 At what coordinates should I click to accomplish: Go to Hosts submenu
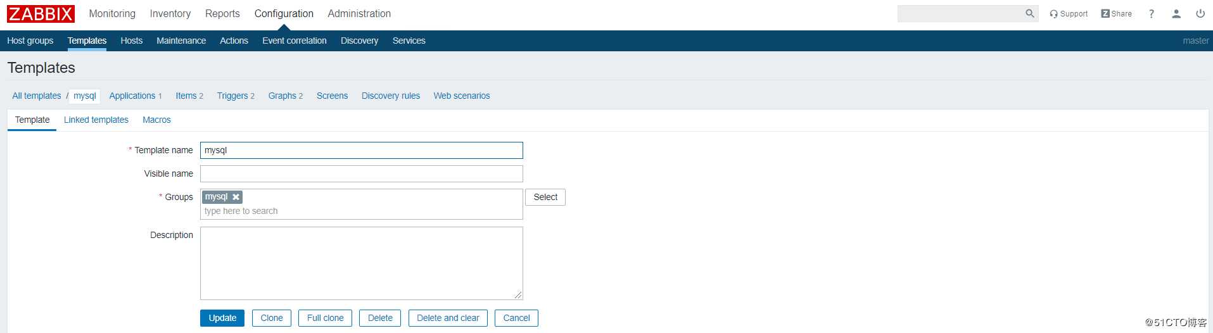tap(131, 41)
